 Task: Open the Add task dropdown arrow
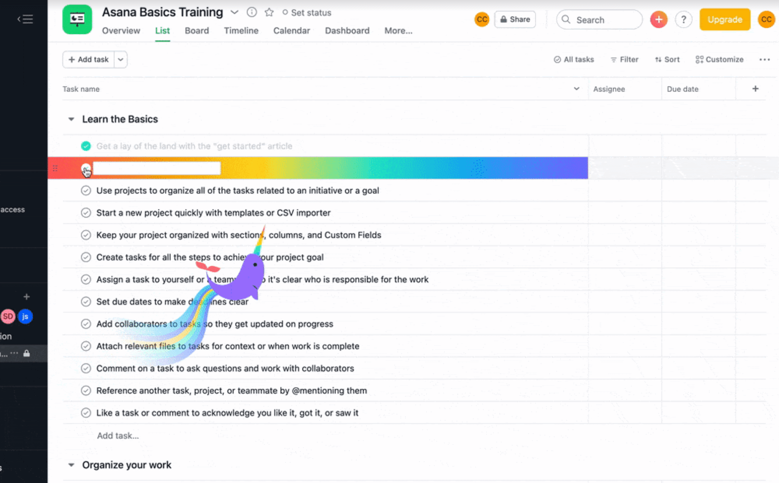click(x=121, y=59)
